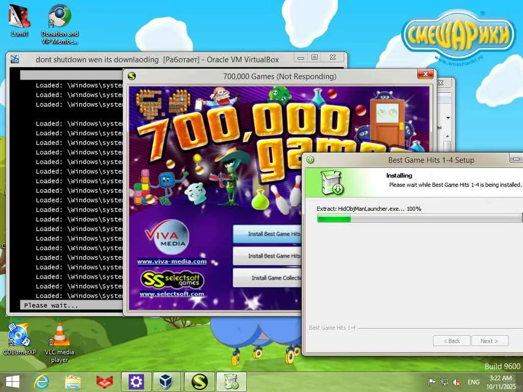Click the installer package box icon
The image size is (523, 392).
[x=331, y=183]
